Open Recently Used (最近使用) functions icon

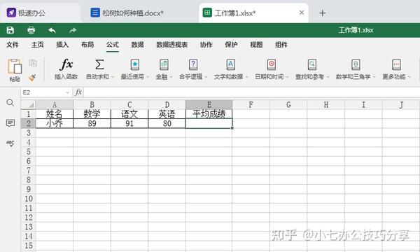coord(134,64)
